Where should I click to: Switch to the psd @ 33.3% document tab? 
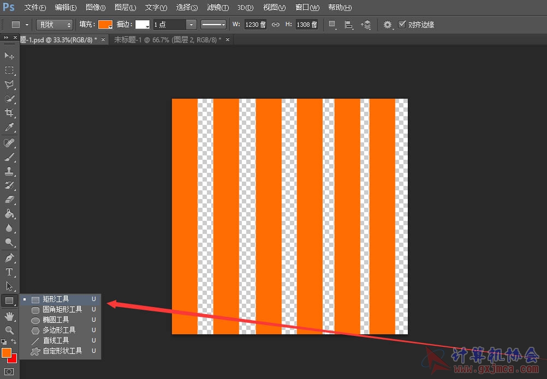click(x=58, y=40)
